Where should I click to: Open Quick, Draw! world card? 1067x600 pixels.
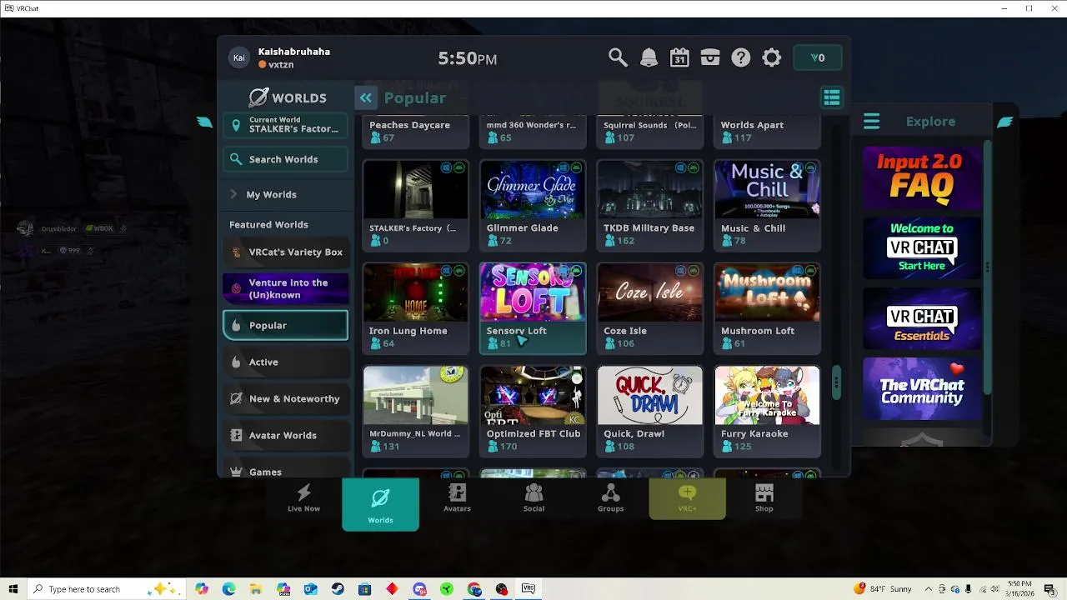tap(650, 411)
